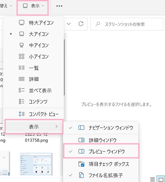Click the 小アイコン grid icon
The height and width of the screenshot is (182, 165).
point(21,57)
